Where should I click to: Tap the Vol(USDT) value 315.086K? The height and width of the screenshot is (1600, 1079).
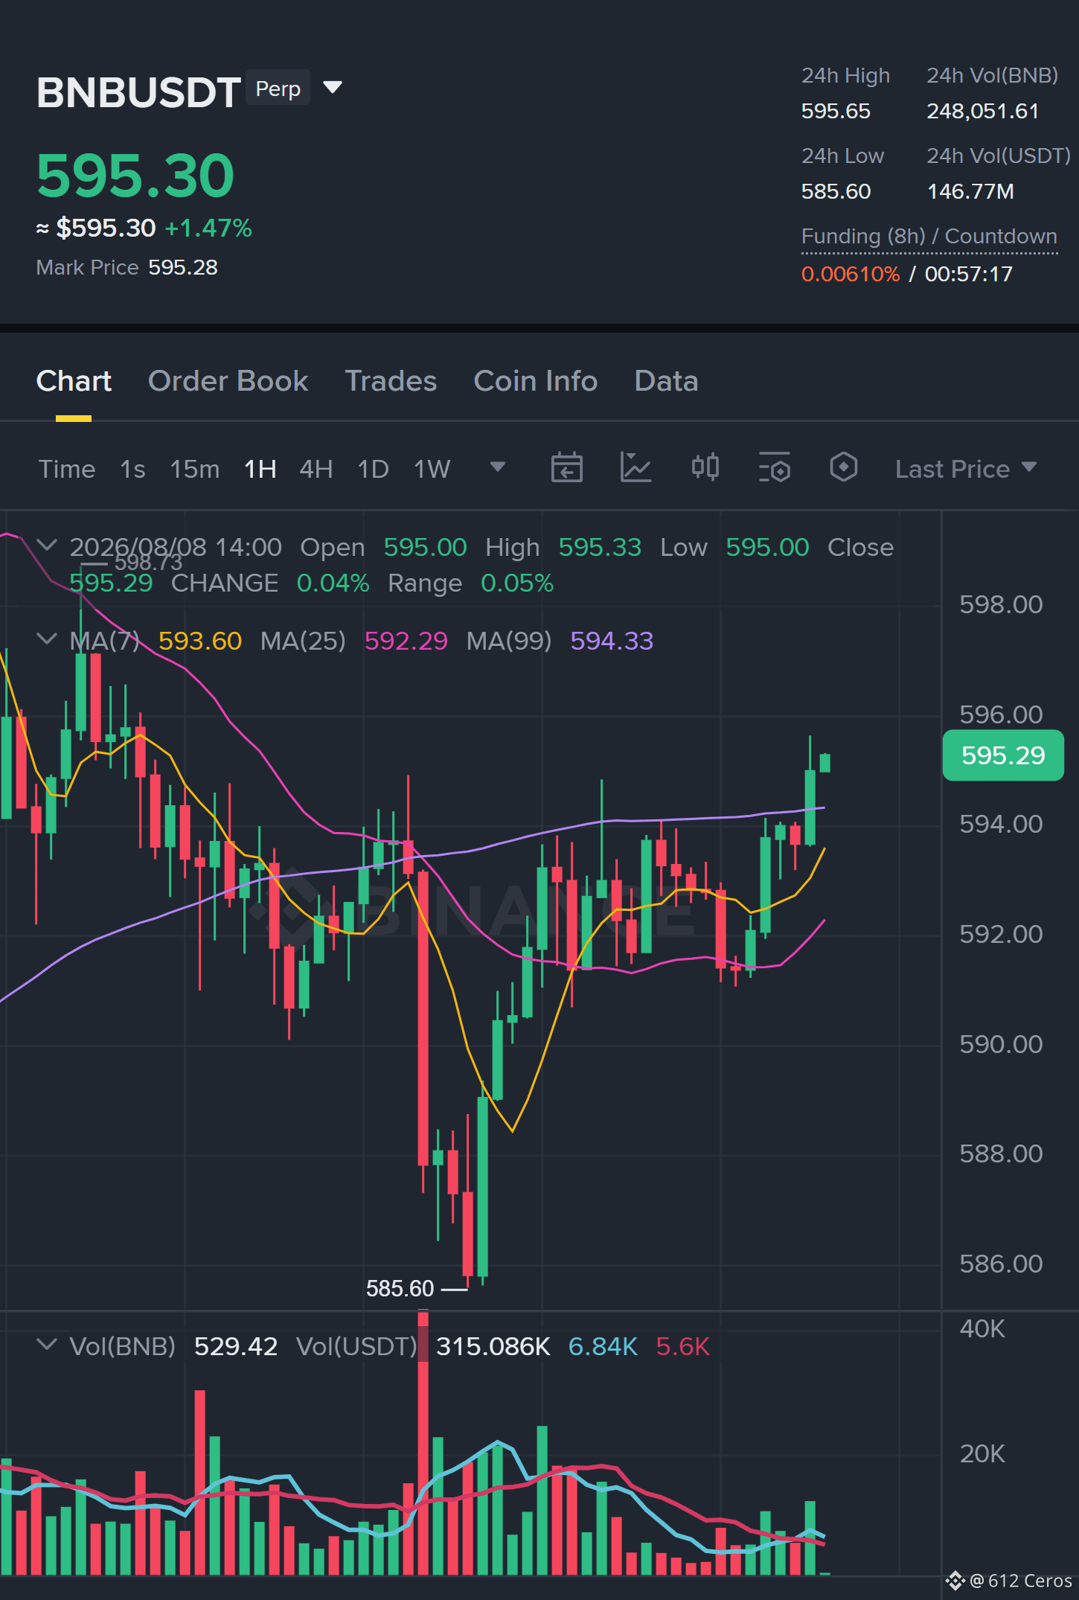coord(493,1346)
